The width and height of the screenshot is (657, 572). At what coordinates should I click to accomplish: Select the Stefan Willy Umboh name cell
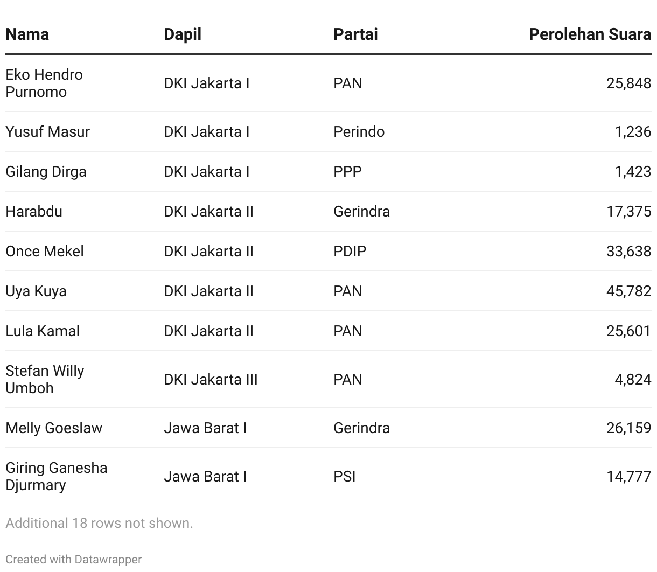45,379
